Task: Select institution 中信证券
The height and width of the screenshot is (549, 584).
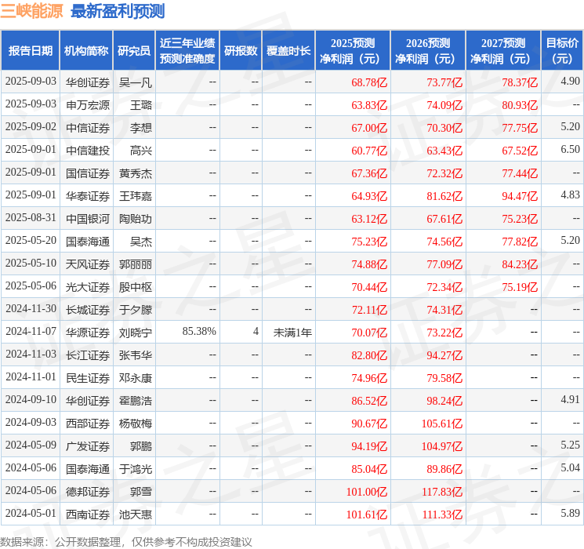Action: tap(88, 128)
